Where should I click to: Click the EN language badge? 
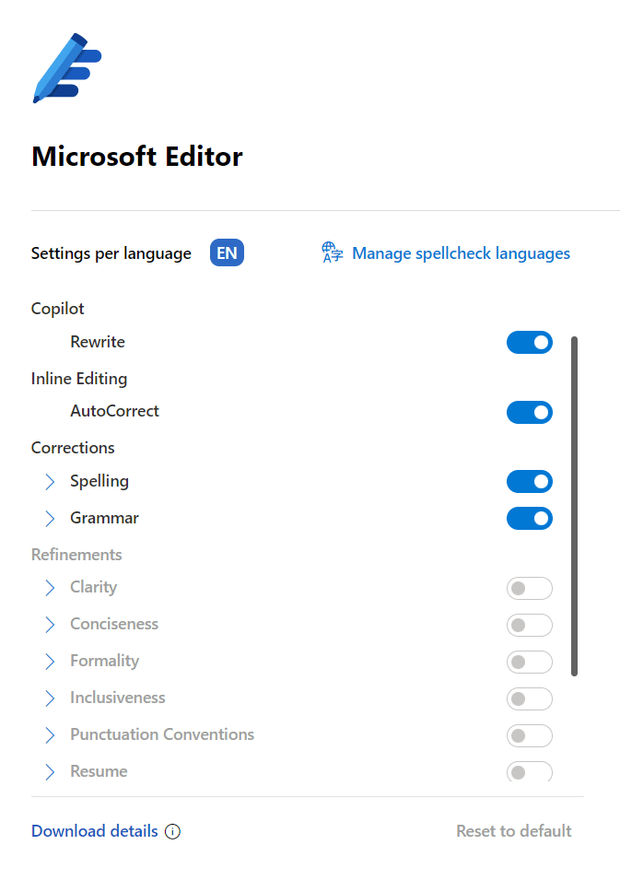coord(227,253)
